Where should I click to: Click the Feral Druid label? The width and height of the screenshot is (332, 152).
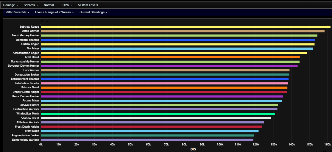(32, 57)
